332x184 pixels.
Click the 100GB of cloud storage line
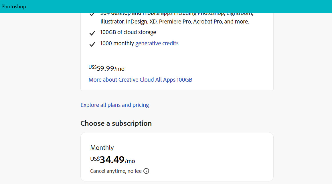point(128,32)
